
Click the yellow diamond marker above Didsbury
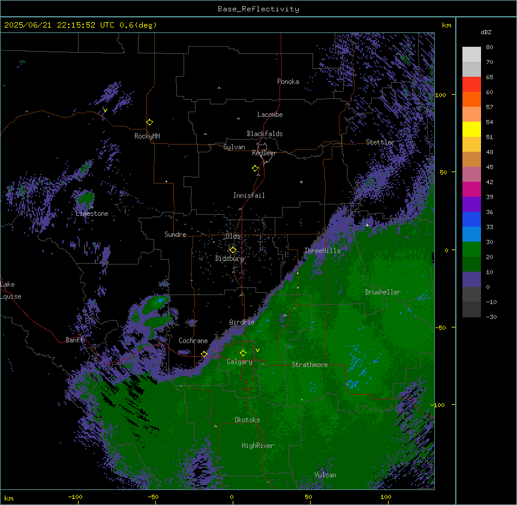(233, 250)
